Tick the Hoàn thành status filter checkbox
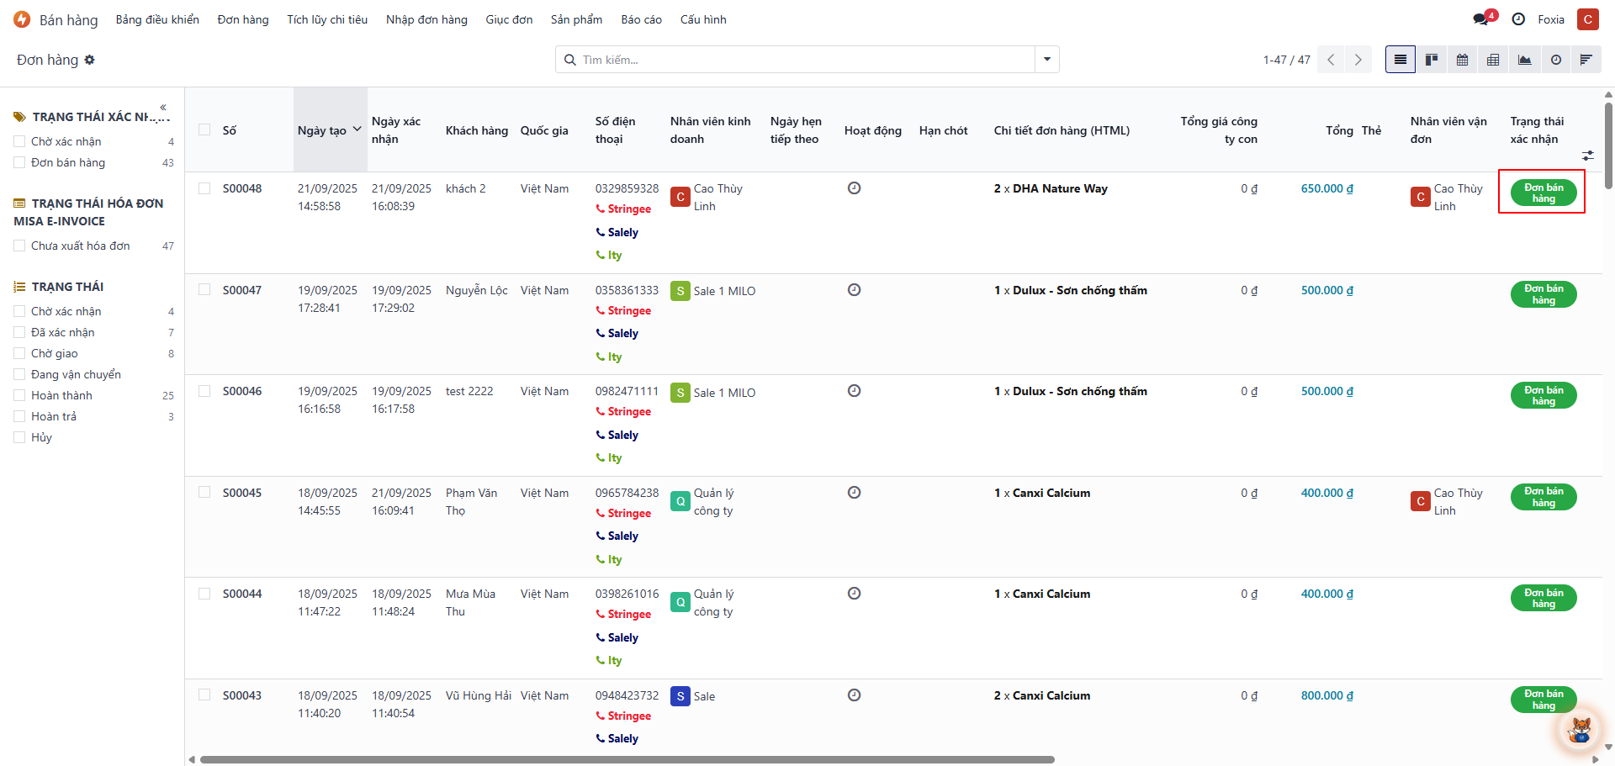This screenshot has width=1615, height=766. [x=19, y=395]
